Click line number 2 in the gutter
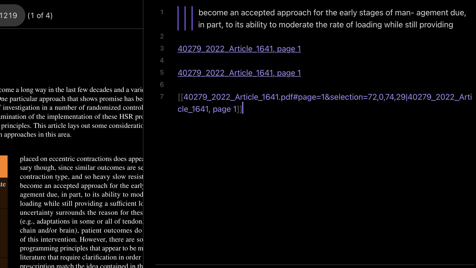 click(162, 36)
